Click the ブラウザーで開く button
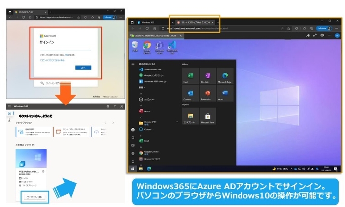 [34, 197]
